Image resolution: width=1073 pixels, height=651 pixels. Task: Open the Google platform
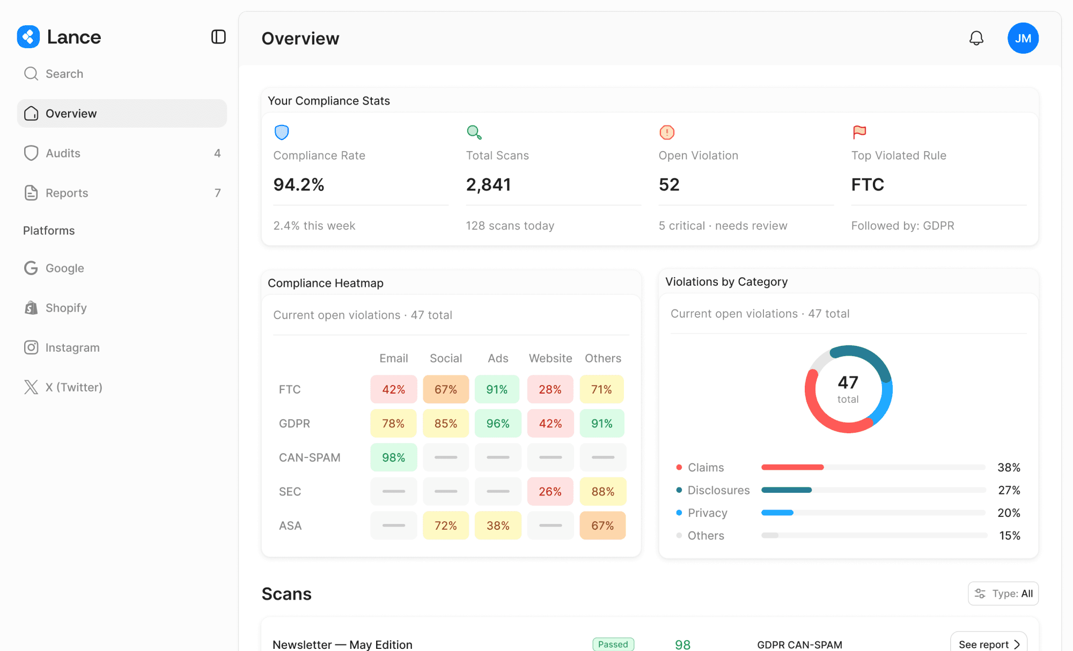coord(64,268)
